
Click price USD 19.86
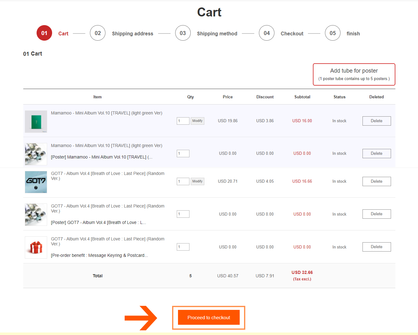pyautogui.click(x=228, y=121)
